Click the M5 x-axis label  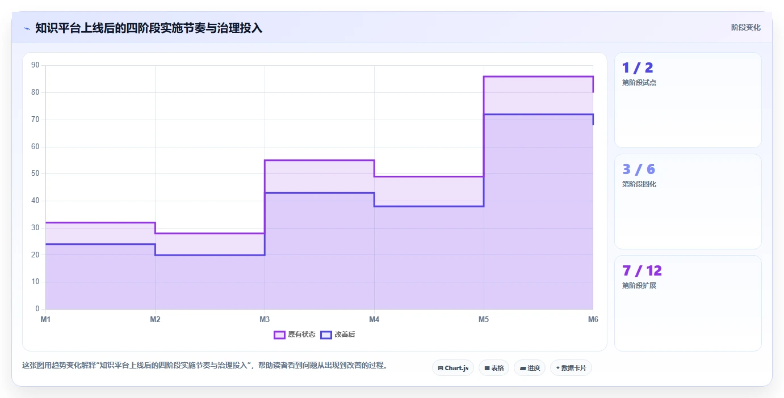(x=484, y=319)
